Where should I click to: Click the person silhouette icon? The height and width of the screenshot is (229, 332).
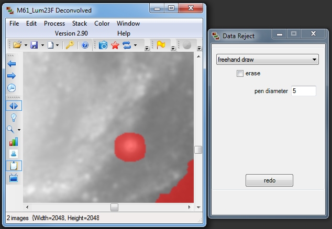pyautogui.click(x=14, y=154)
